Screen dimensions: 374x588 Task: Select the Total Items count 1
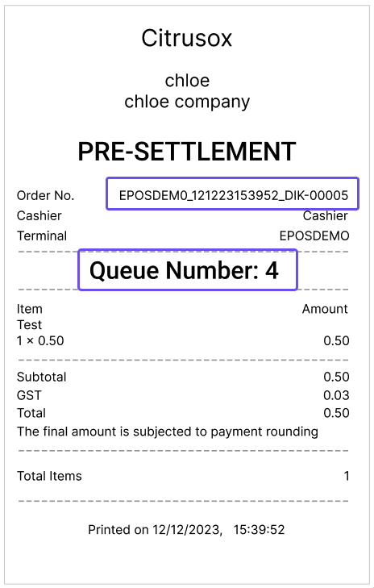coord(347,476)
